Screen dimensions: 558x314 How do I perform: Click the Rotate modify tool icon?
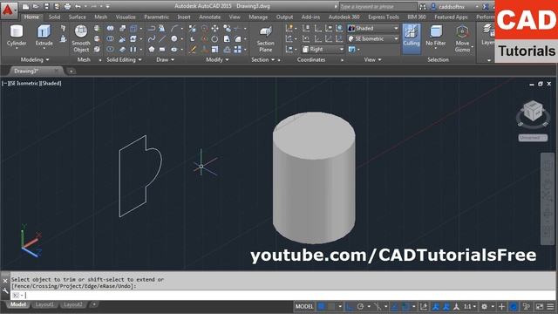click(215, 38)
